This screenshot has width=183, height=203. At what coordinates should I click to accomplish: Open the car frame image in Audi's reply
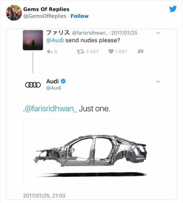coord(91,153)
